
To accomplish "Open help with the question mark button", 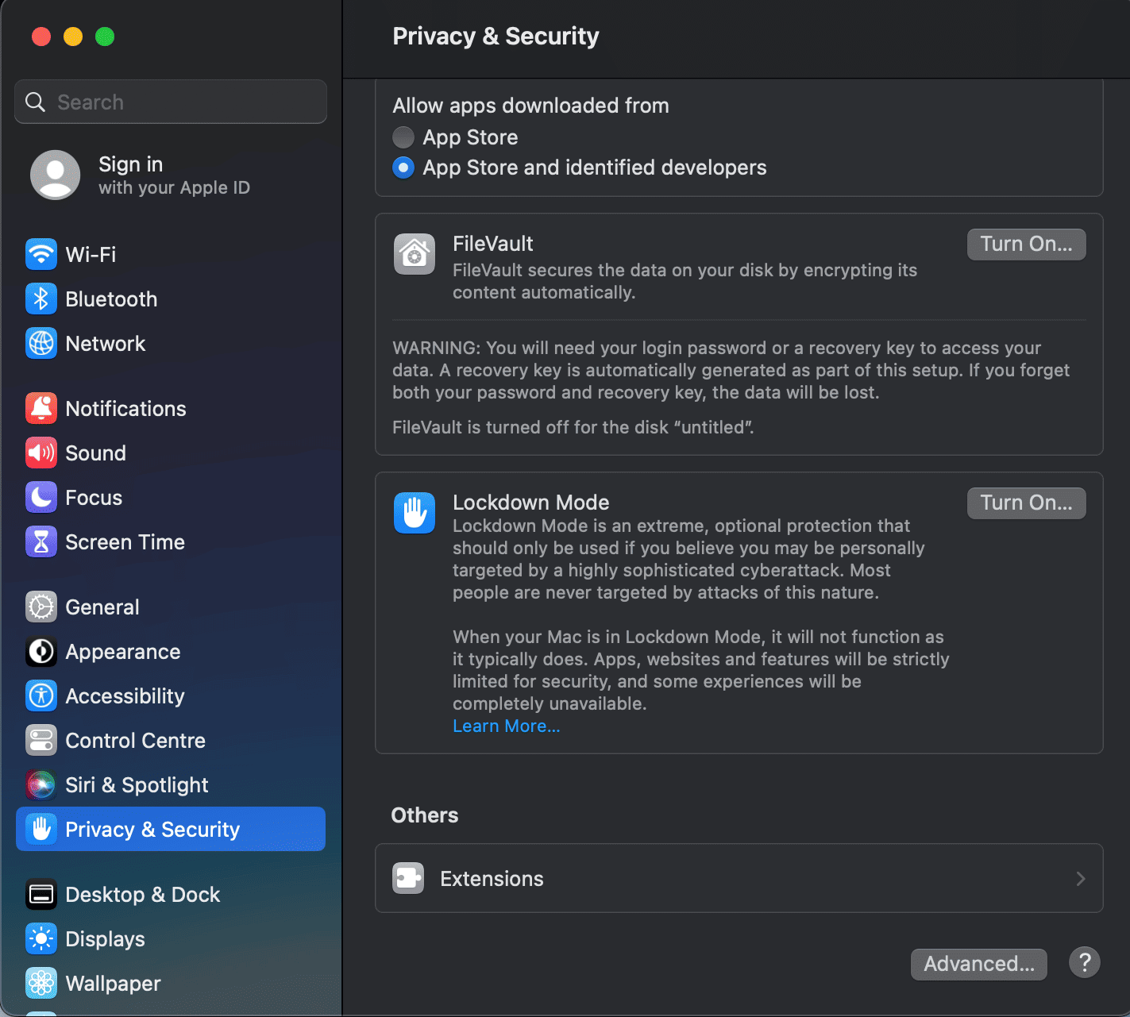I will [x=1084, y=962].
